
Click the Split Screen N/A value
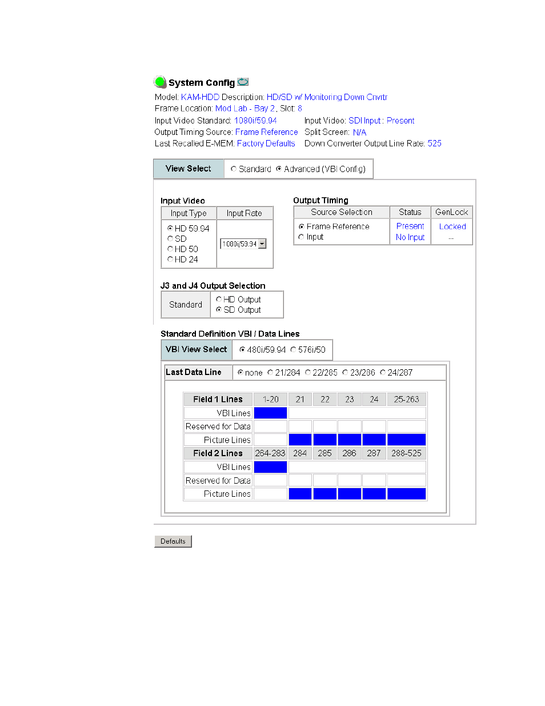[359, 132]
